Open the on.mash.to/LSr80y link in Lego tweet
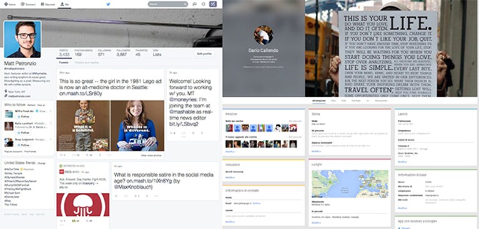This screenshot has width=479, height=229. 81,94
